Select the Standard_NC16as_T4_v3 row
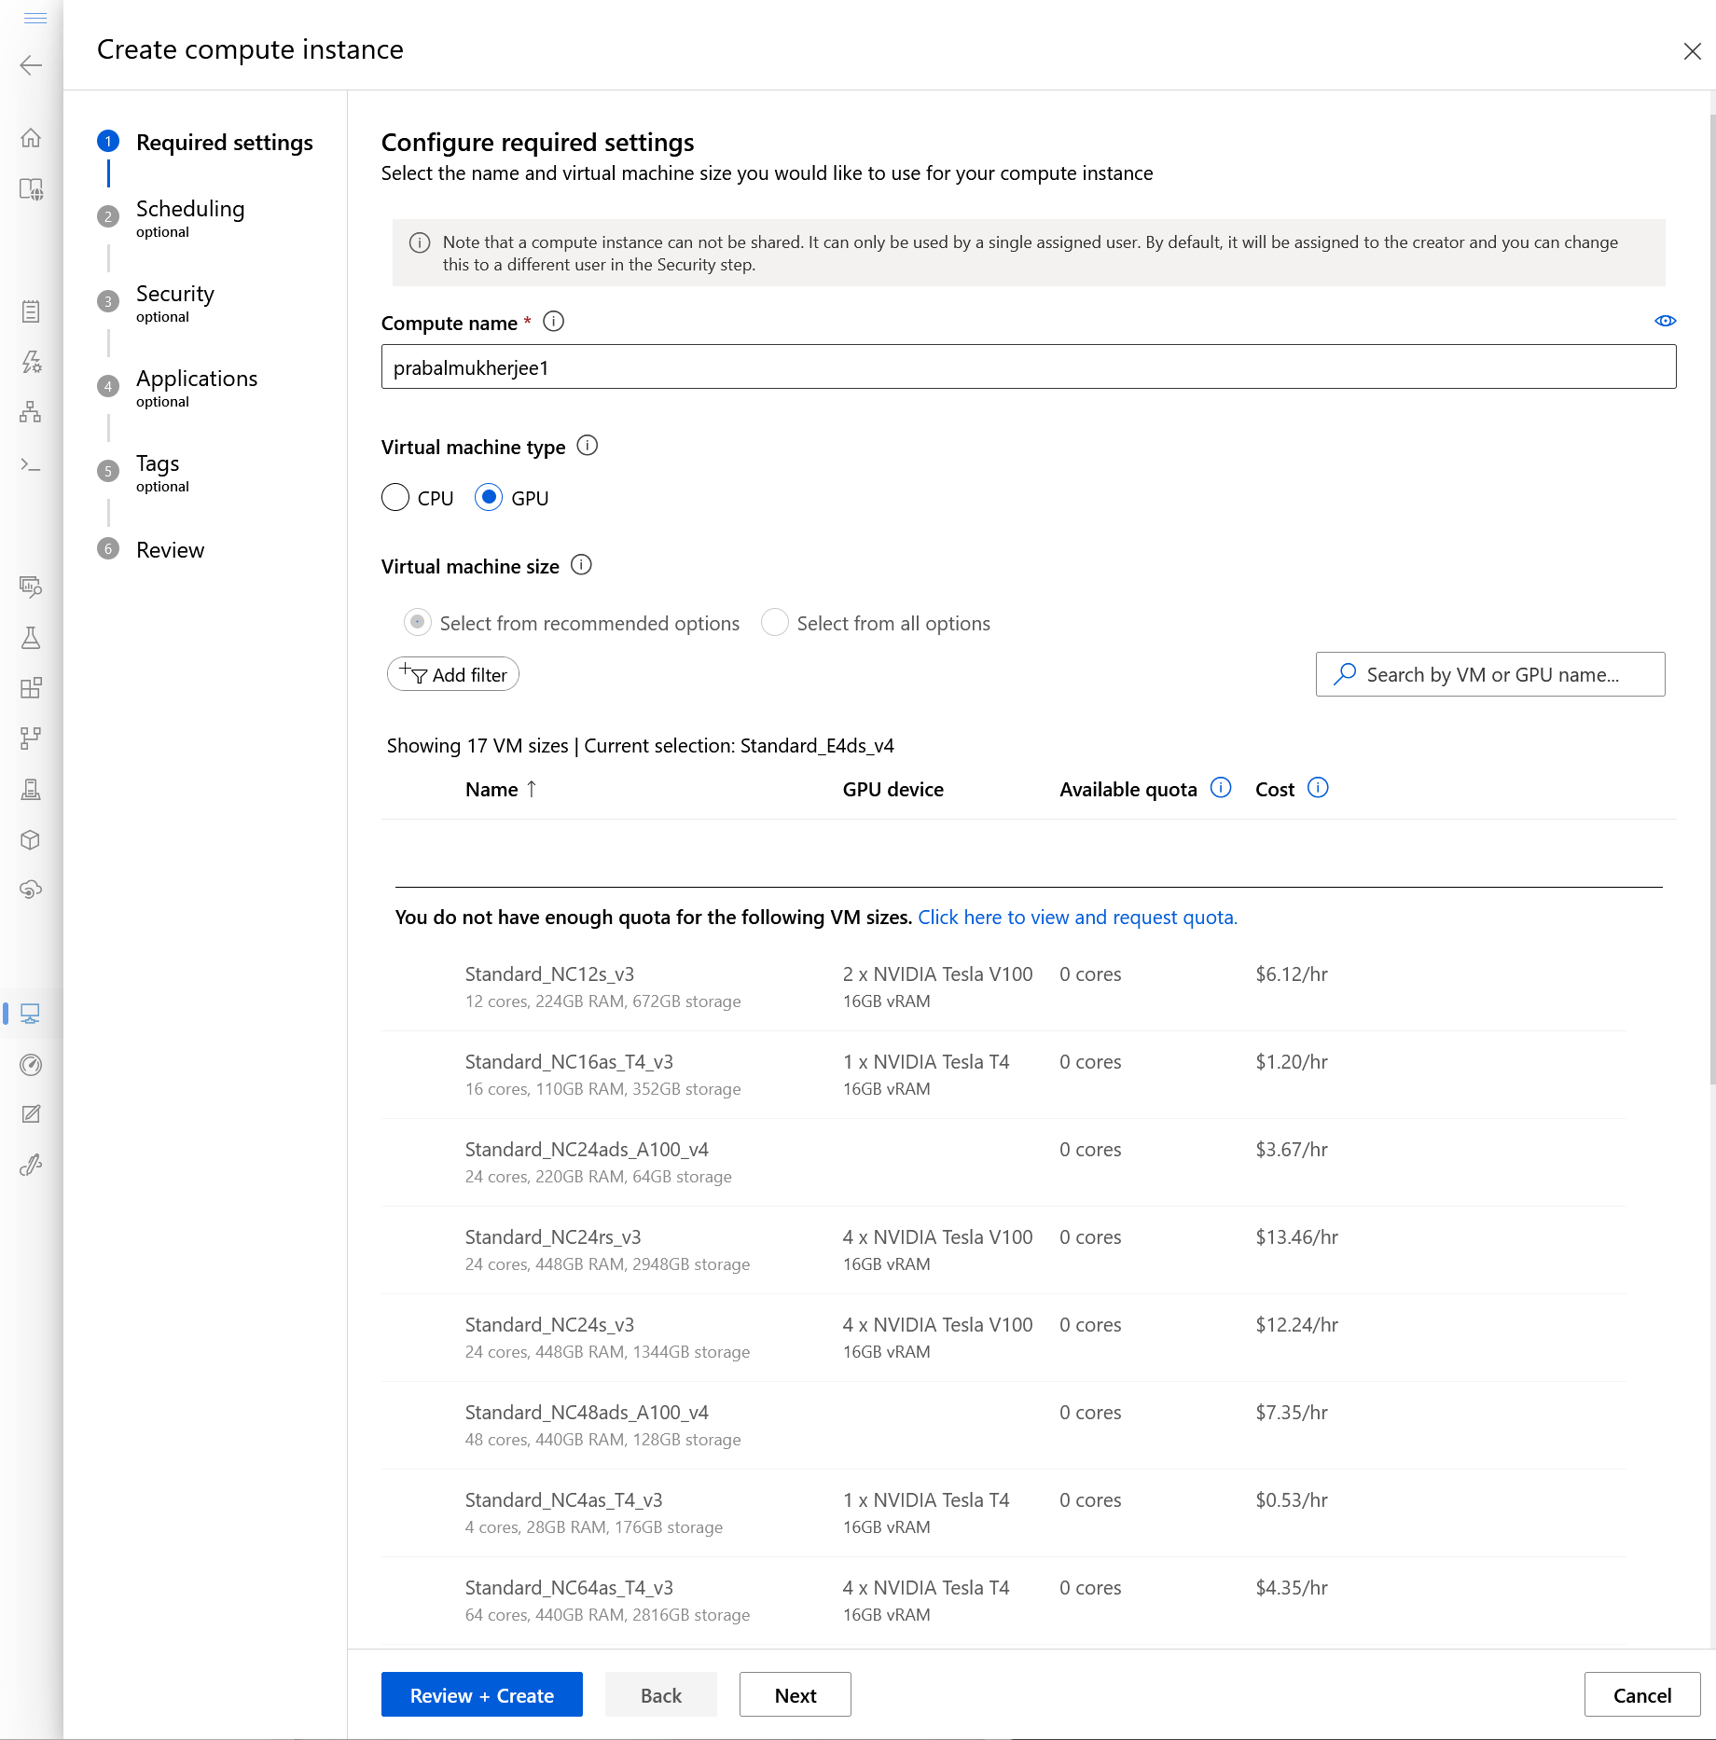 (1003, 1074)
